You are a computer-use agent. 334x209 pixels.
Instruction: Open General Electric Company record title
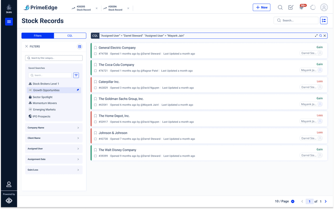117,48
